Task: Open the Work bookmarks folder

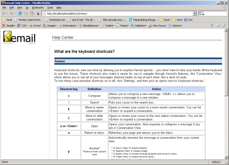Action: (177, 20)
